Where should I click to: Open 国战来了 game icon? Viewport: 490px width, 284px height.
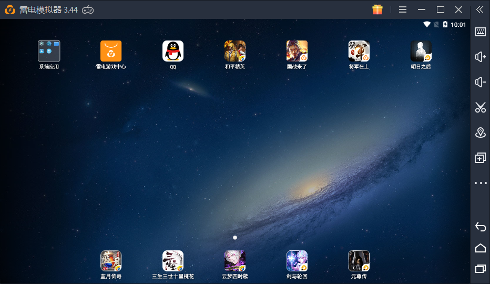click(x=297, y=51)
